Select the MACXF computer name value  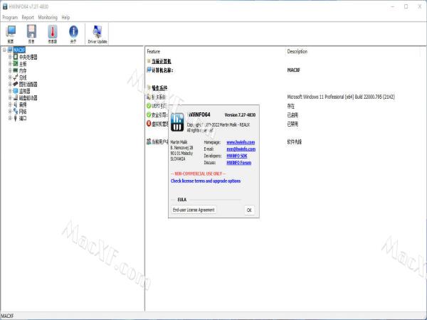[x=293, y=70]
